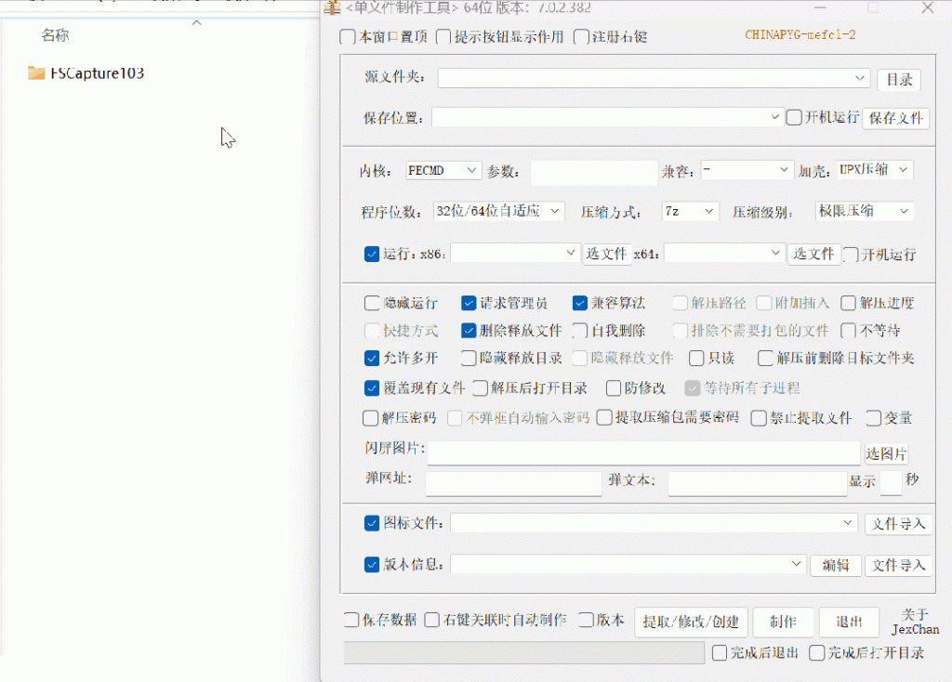
Task: Toggle the 允许多开 checkbox
Action: tap(370, 359)
